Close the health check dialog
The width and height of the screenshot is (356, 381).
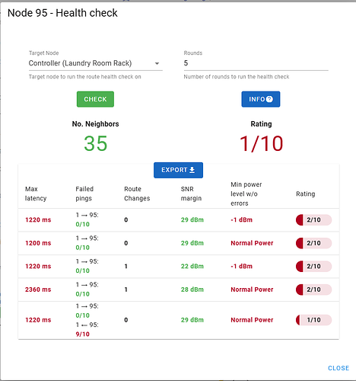coord(339,368)
